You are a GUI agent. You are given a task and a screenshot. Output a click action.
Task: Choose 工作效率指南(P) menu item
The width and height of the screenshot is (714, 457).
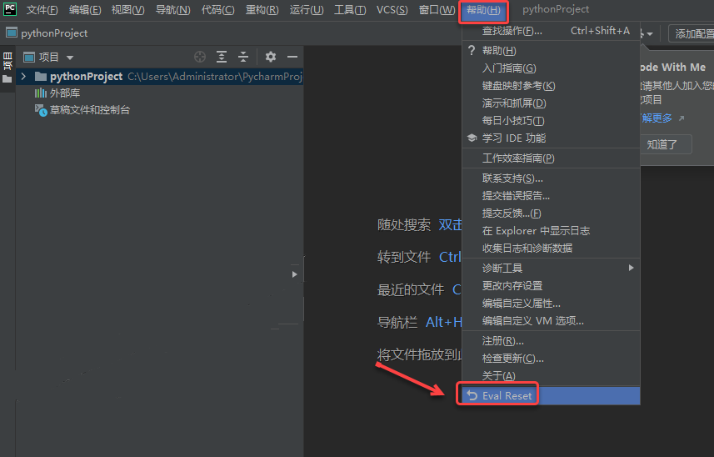(551, 158)
